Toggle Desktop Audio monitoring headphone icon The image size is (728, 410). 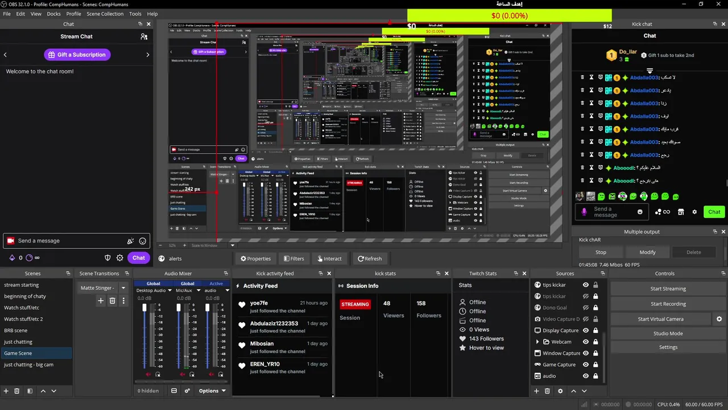(158, 374)
